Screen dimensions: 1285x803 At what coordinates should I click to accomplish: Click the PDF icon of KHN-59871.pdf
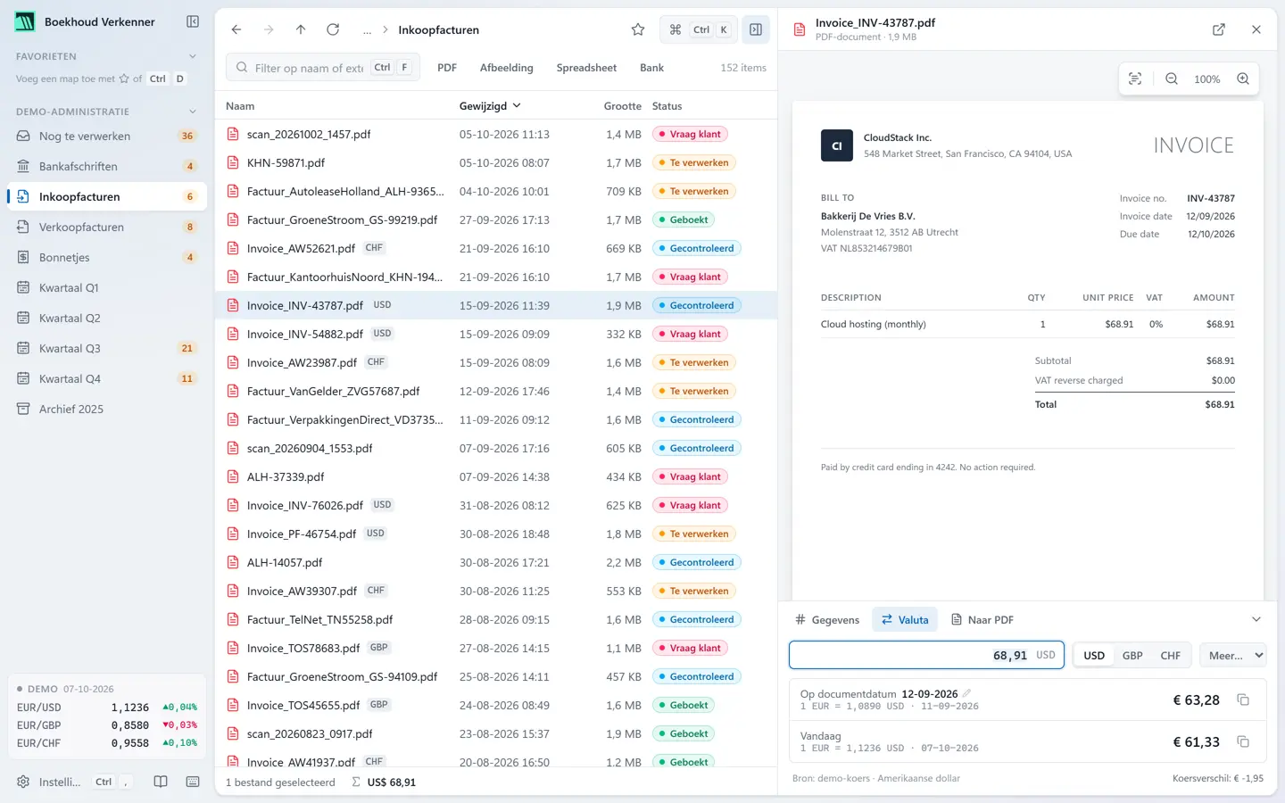(x=233, y=162)
